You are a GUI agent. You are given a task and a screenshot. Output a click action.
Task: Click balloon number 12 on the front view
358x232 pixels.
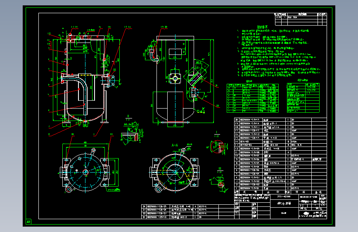(49, 33)
